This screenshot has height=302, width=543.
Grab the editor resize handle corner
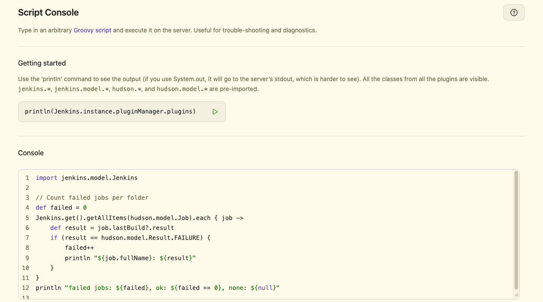[x=516, y=295]
